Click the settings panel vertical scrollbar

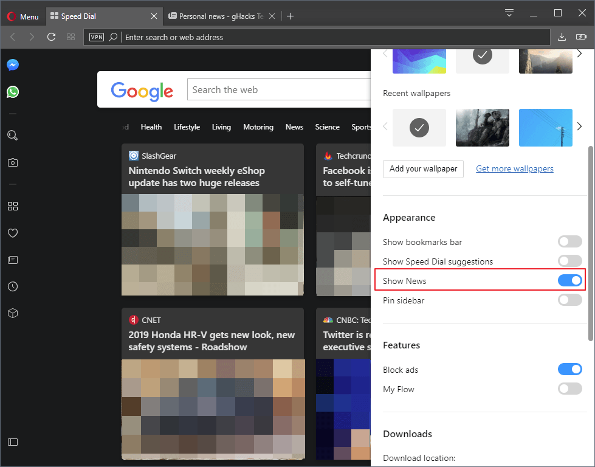pyautogui.click(x=591, y=243)
